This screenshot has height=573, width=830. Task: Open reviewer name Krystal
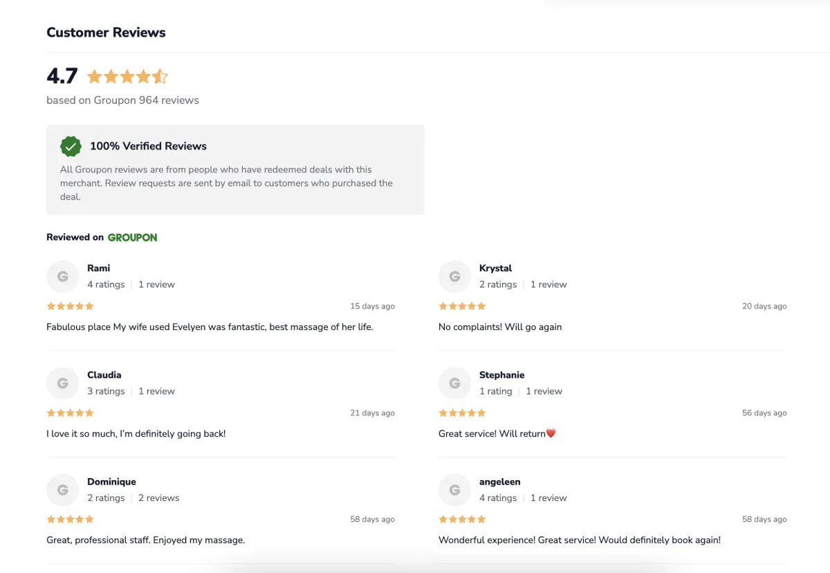coord(495,268)
